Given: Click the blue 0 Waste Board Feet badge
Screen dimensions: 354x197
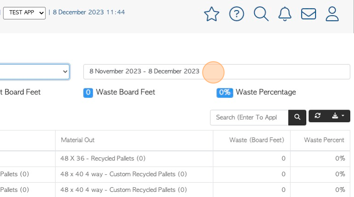Looking at the screenshot, I should [x=88, y=92].
